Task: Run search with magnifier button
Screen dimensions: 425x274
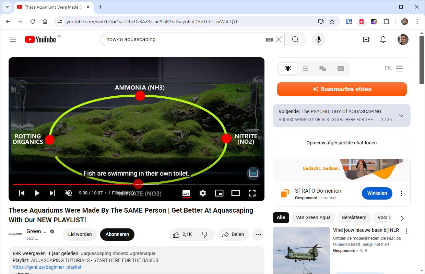Action: click(295, 39)
